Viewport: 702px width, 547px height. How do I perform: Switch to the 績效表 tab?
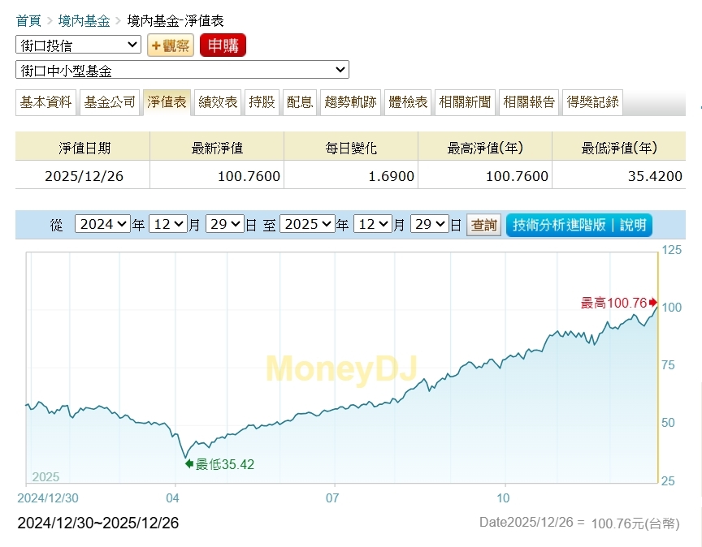click(216, 102)
